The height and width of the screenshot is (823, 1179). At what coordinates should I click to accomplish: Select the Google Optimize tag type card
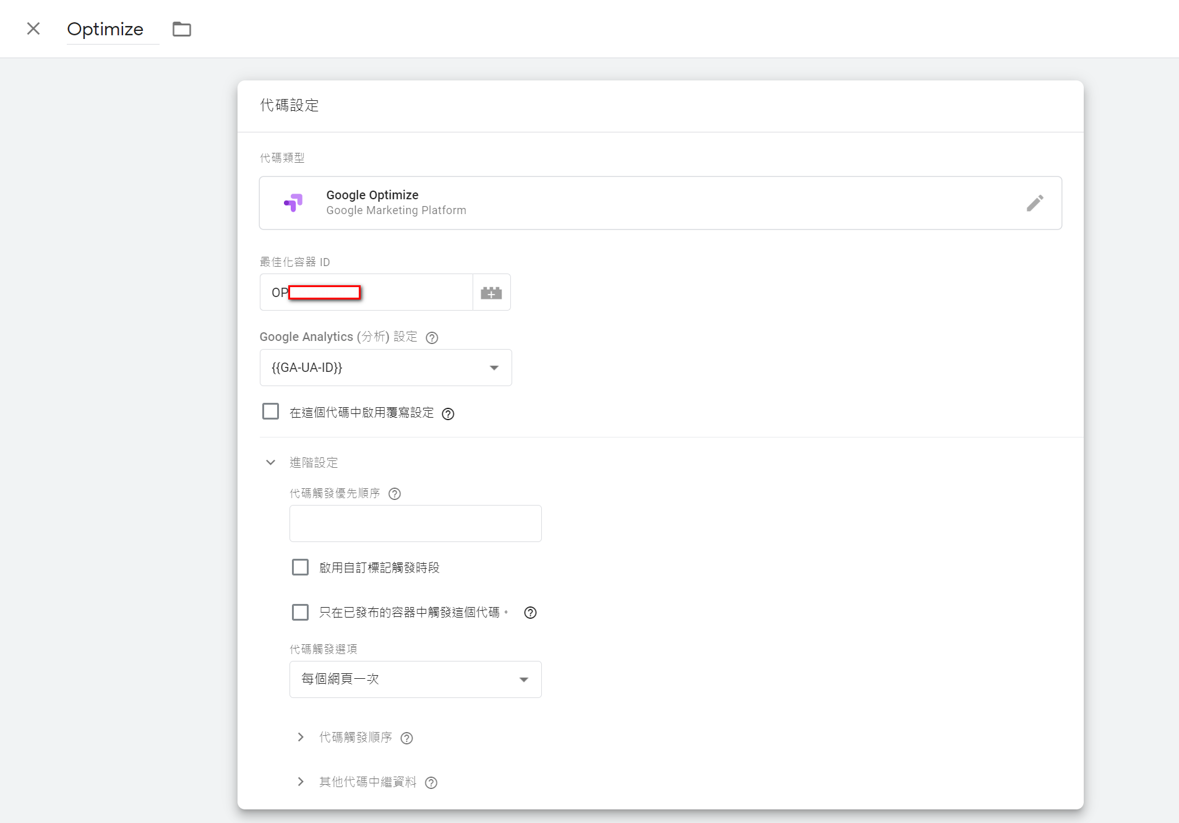click(x=661, y=203)
